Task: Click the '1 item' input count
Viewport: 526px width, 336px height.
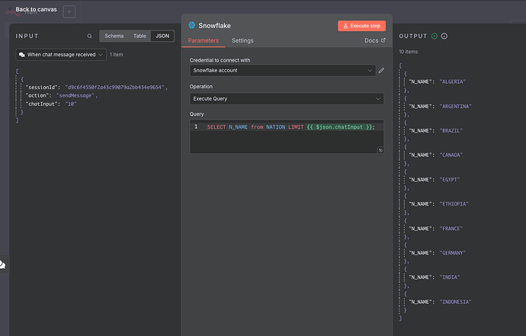Action: click(x=117, y=54)
